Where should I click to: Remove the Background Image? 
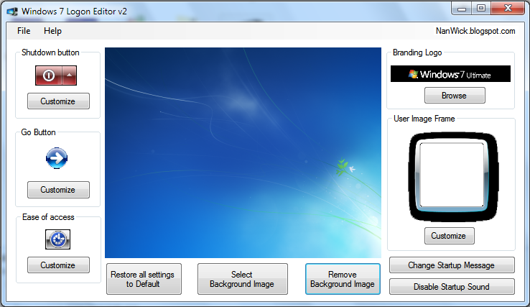click(x=343, y=279)
